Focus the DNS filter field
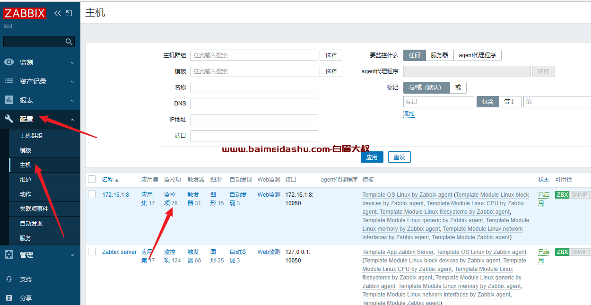This screenshot has height=305, width=591. (254, 104)
